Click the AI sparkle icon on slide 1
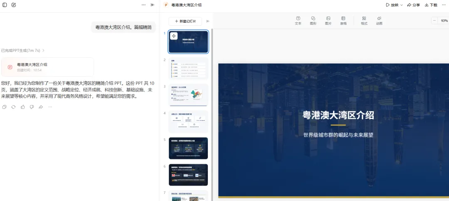Screen dimensions: 449x201 tap(174, 36)
